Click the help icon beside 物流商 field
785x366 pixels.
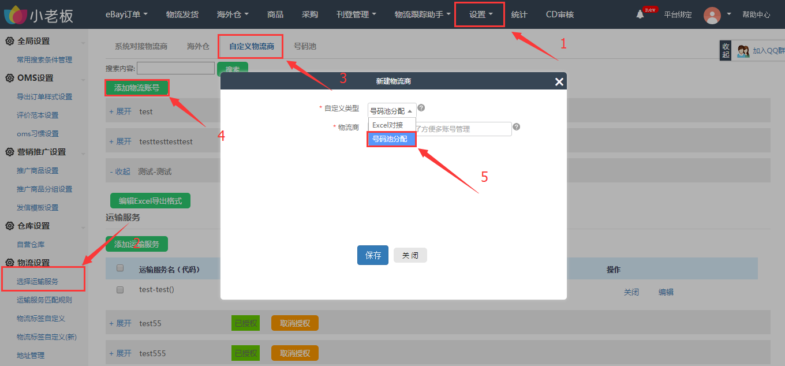tap(516, 127)
